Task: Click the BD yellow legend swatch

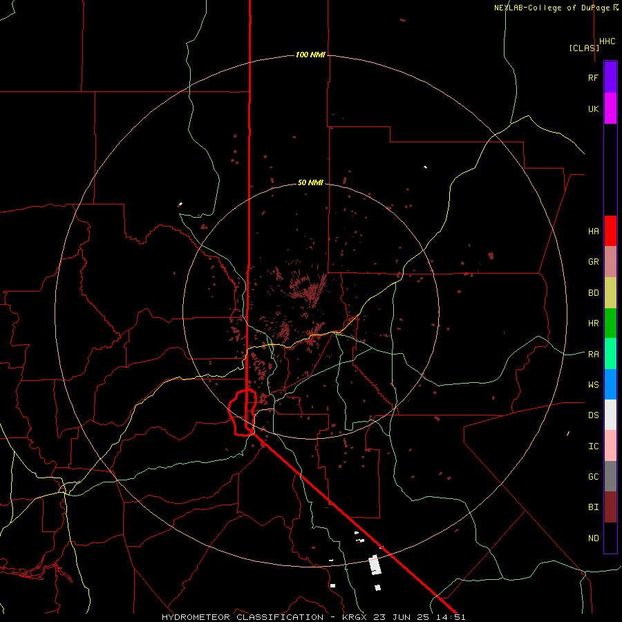Action: point(610,293)
